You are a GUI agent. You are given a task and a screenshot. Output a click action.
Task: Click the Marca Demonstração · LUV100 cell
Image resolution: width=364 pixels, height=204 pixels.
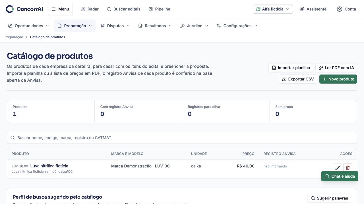140,166
